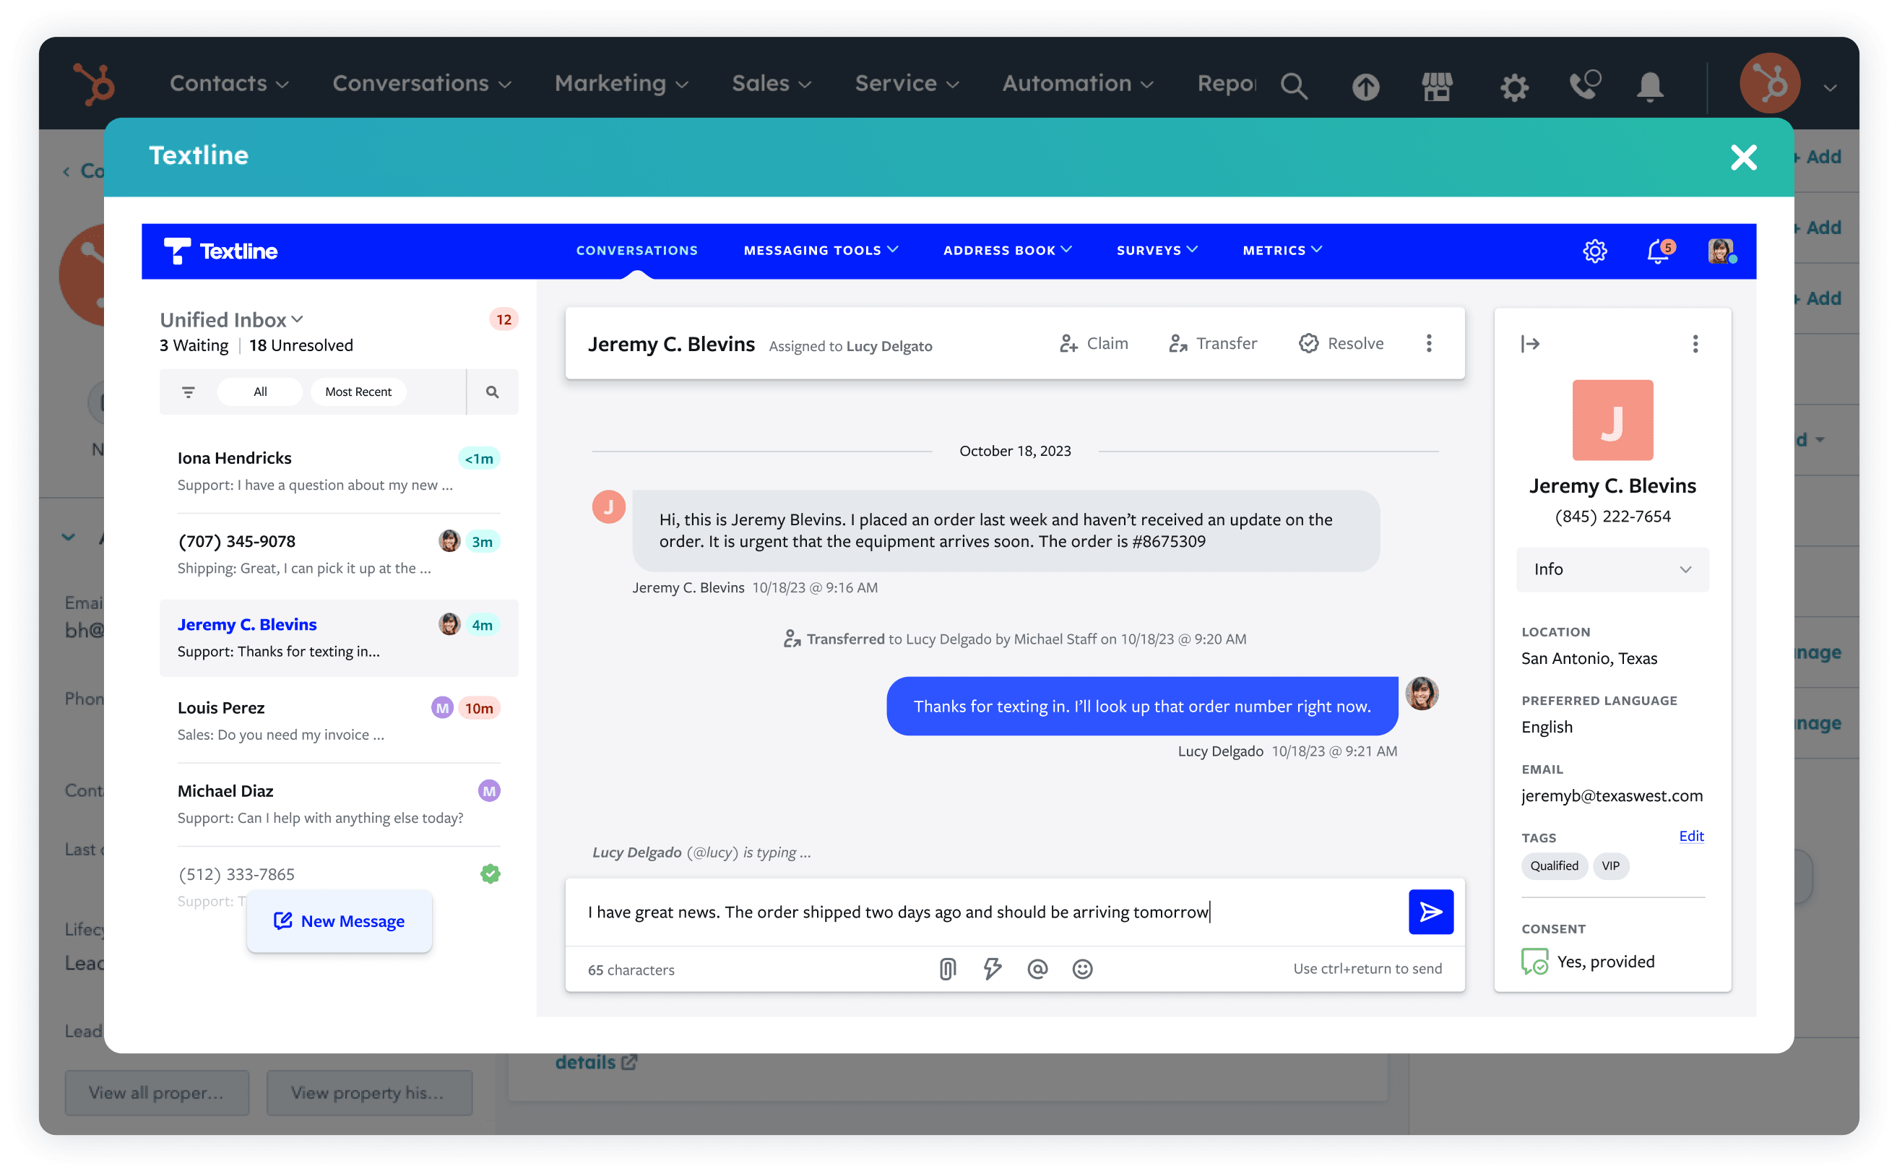The image size is (1897, 1174).
Task: Select the All filter pill
Action: [x=260, y=392]
